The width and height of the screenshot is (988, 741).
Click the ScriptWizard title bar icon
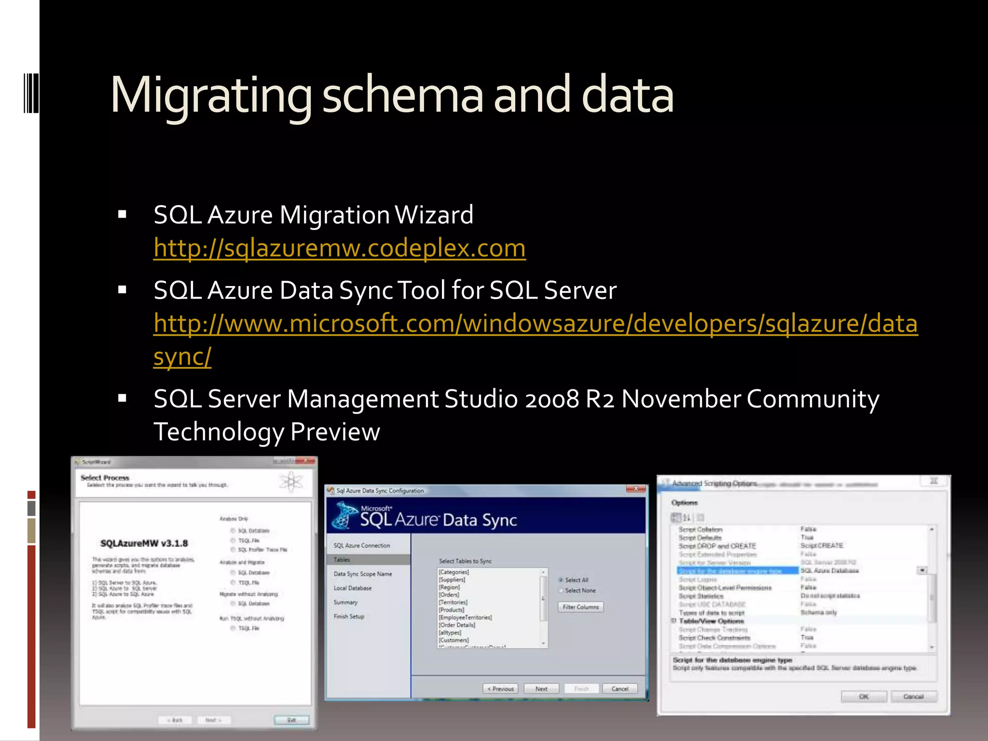(78, 462)
